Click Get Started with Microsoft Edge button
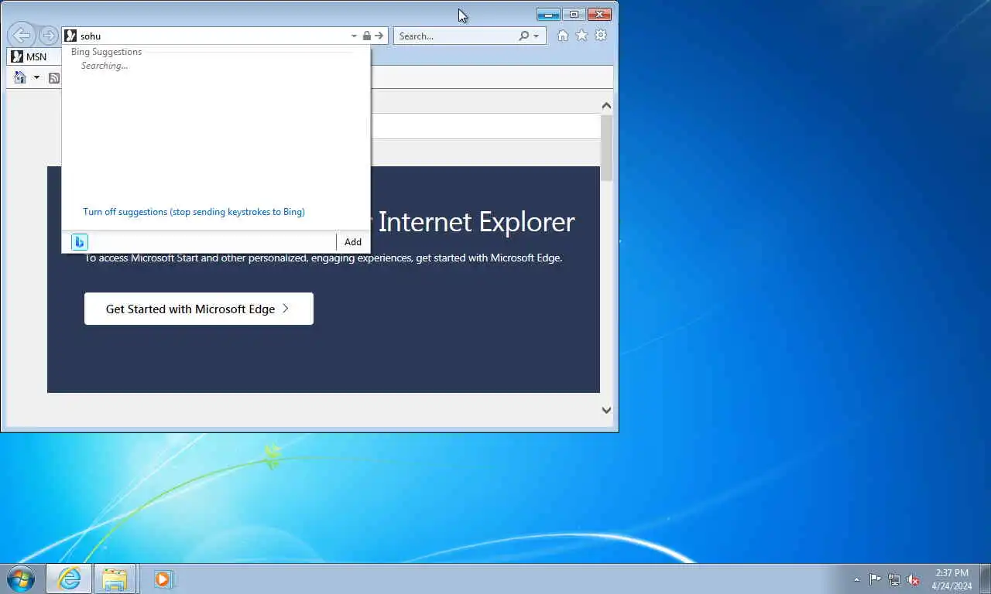This screenshot has width=991, height=594. 199,309
